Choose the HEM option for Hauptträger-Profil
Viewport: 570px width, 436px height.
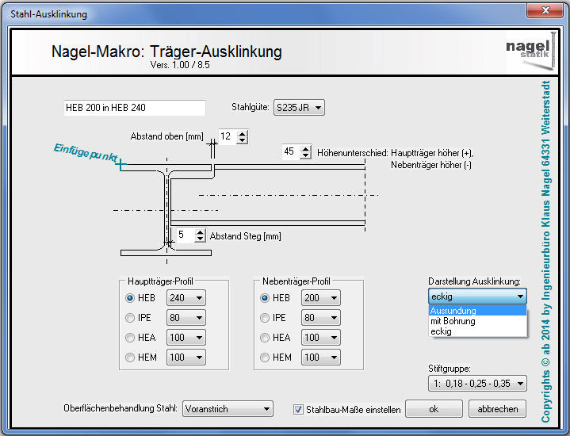pos(131,358)
